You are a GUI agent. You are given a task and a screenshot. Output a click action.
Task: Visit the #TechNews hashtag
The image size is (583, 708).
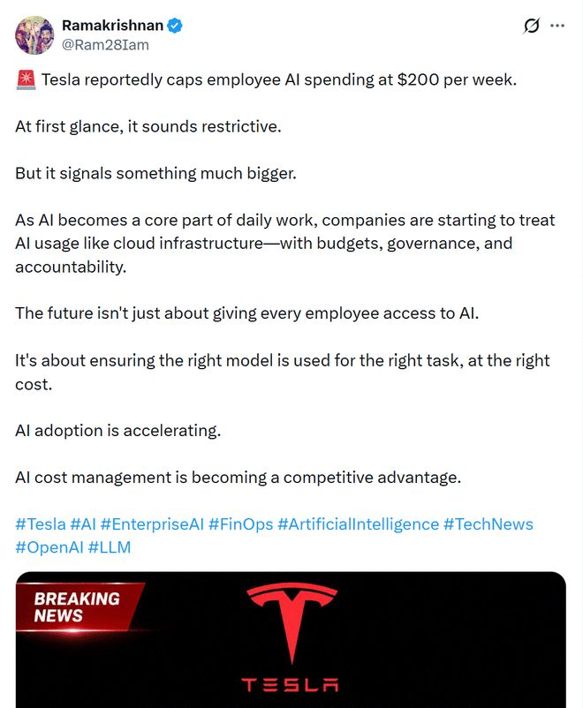click(x=488, y=524)
